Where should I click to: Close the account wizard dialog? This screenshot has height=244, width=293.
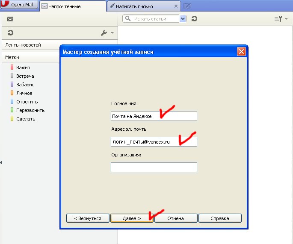(x=241, y=52)
